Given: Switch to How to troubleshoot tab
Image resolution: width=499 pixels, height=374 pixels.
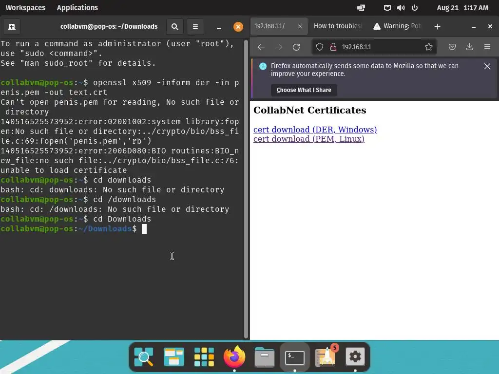Looking at the screenshot, I should coord(338,26).
